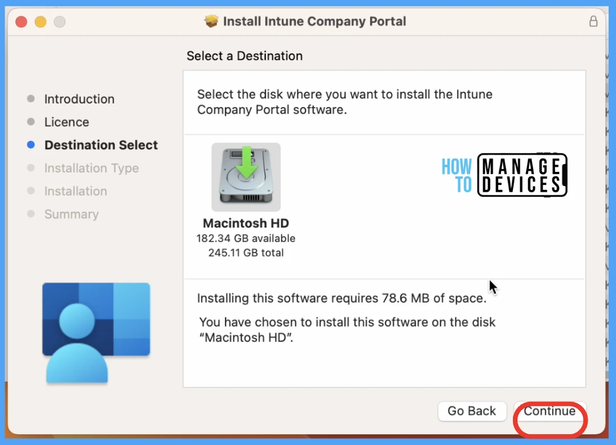Click the Go Back button
616x445 pixels.
point(472,411)
